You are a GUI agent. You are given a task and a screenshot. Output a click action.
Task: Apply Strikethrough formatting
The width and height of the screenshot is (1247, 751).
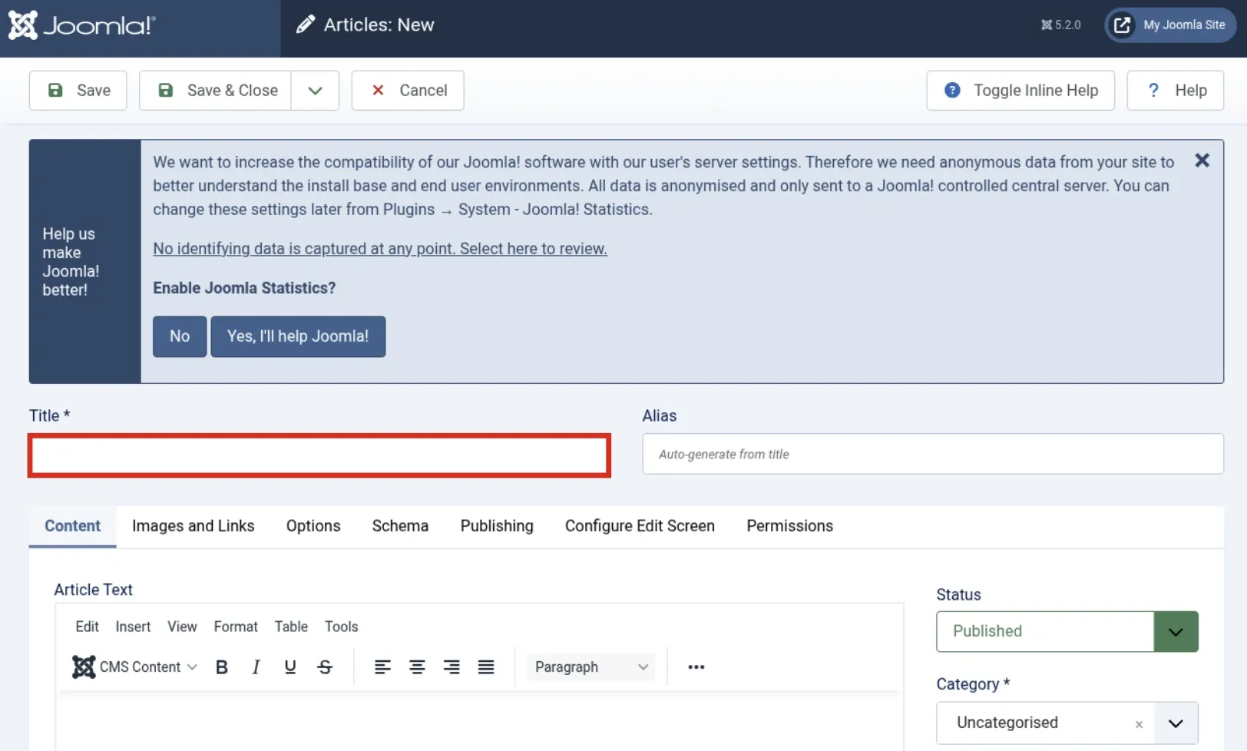point(325,667)
